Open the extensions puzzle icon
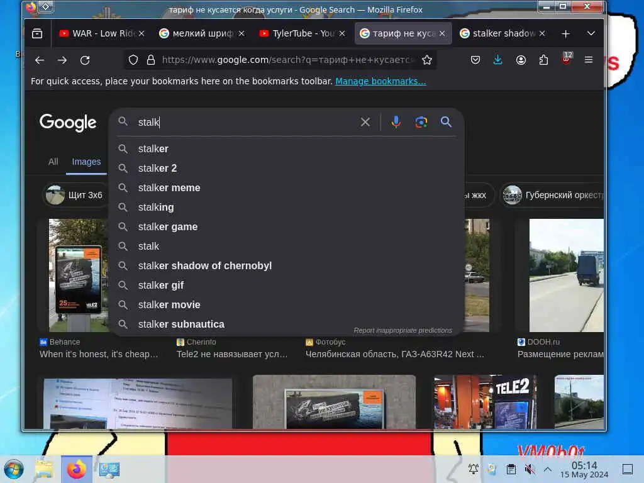 543,60
